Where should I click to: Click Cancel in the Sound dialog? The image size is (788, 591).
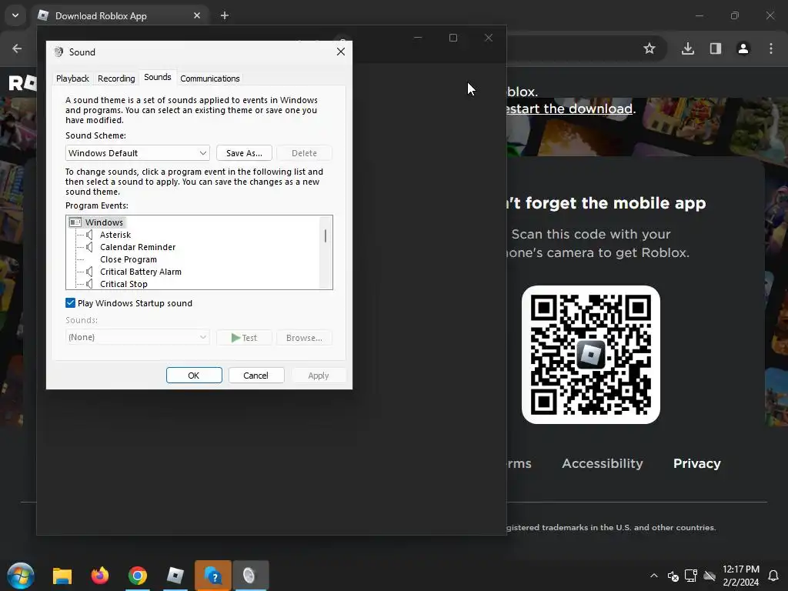256,376
